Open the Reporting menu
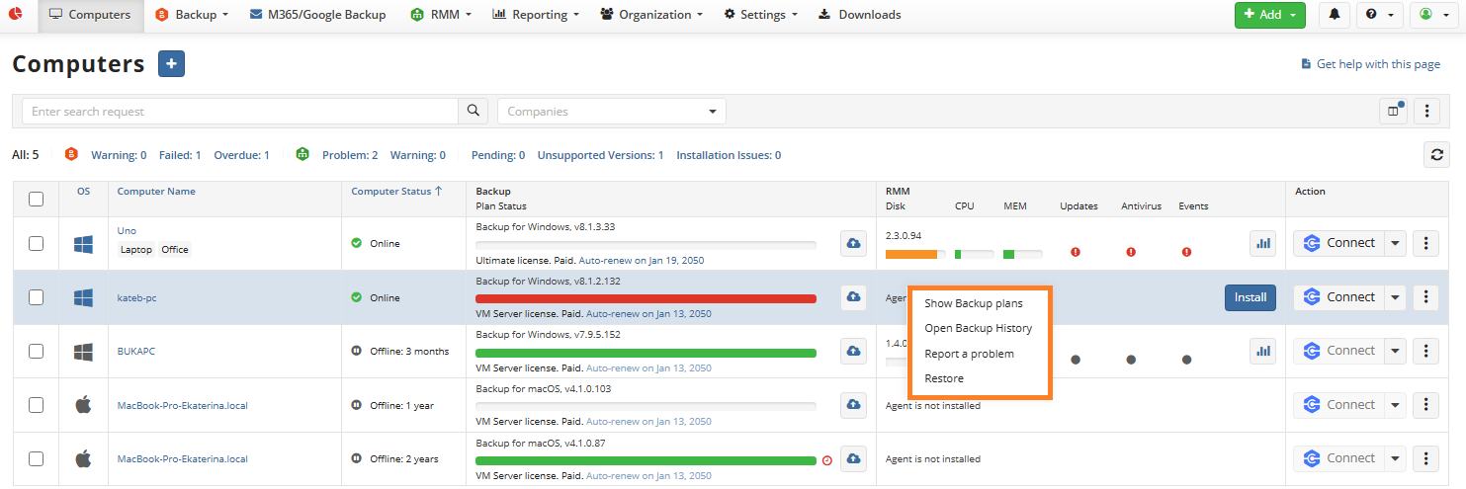The height and width of the screenshot is (489, 1466). [x=537, y=15]
